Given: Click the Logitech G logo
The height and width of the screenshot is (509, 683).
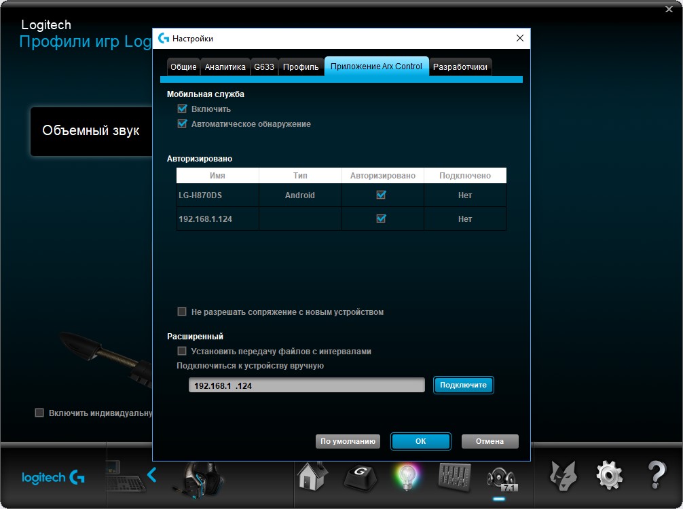Looking at the screenshot, I should [x=53, y=477].
